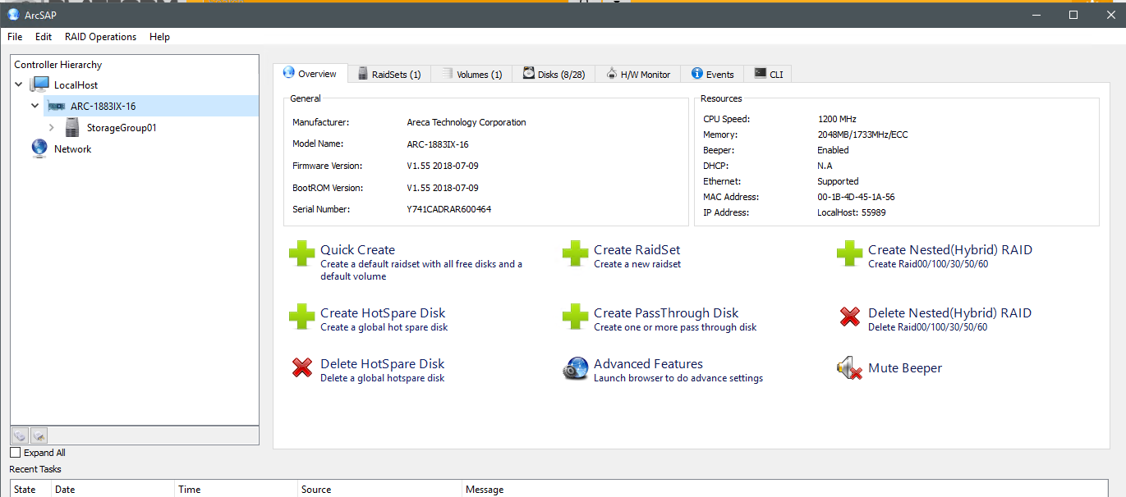
Task: Click the serial number "Y741CADRAR600464"
Action: pyautogui.click(x=449, y=209)
